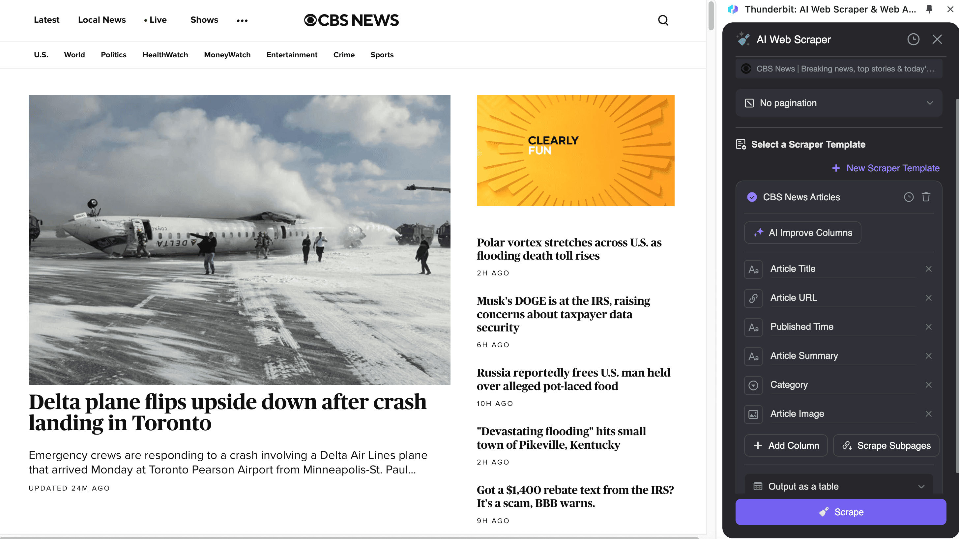Image resolution: width=959 pixels, height=539 pixels.
Task: Open the CBS News search icon
Action: click(663, 20)
